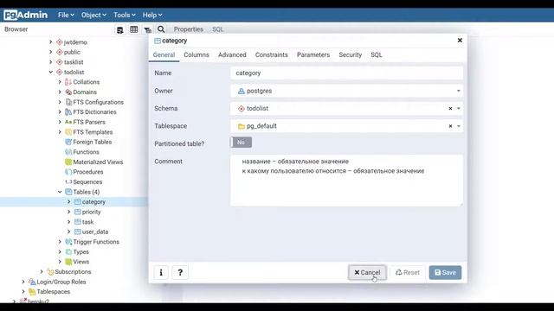
Task: Open the Schema dropdown arrow
Action: 459,109
